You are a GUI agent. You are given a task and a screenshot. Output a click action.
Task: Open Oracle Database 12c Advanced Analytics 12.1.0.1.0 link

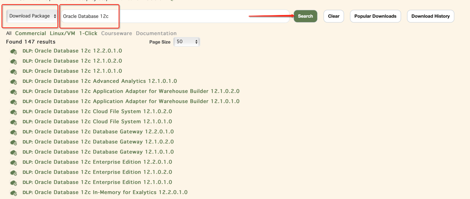click(x=100, y=81)
